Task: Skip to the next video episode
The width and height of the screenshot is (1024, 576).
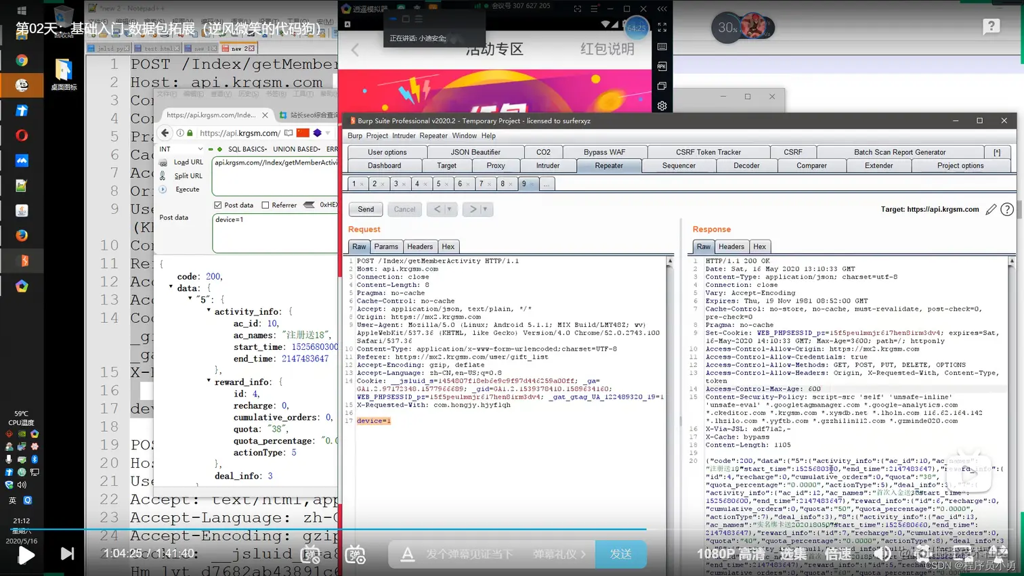Action: 67,554
